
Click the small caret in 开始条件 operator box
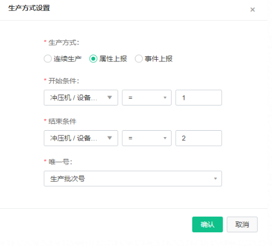pos(165,97)
